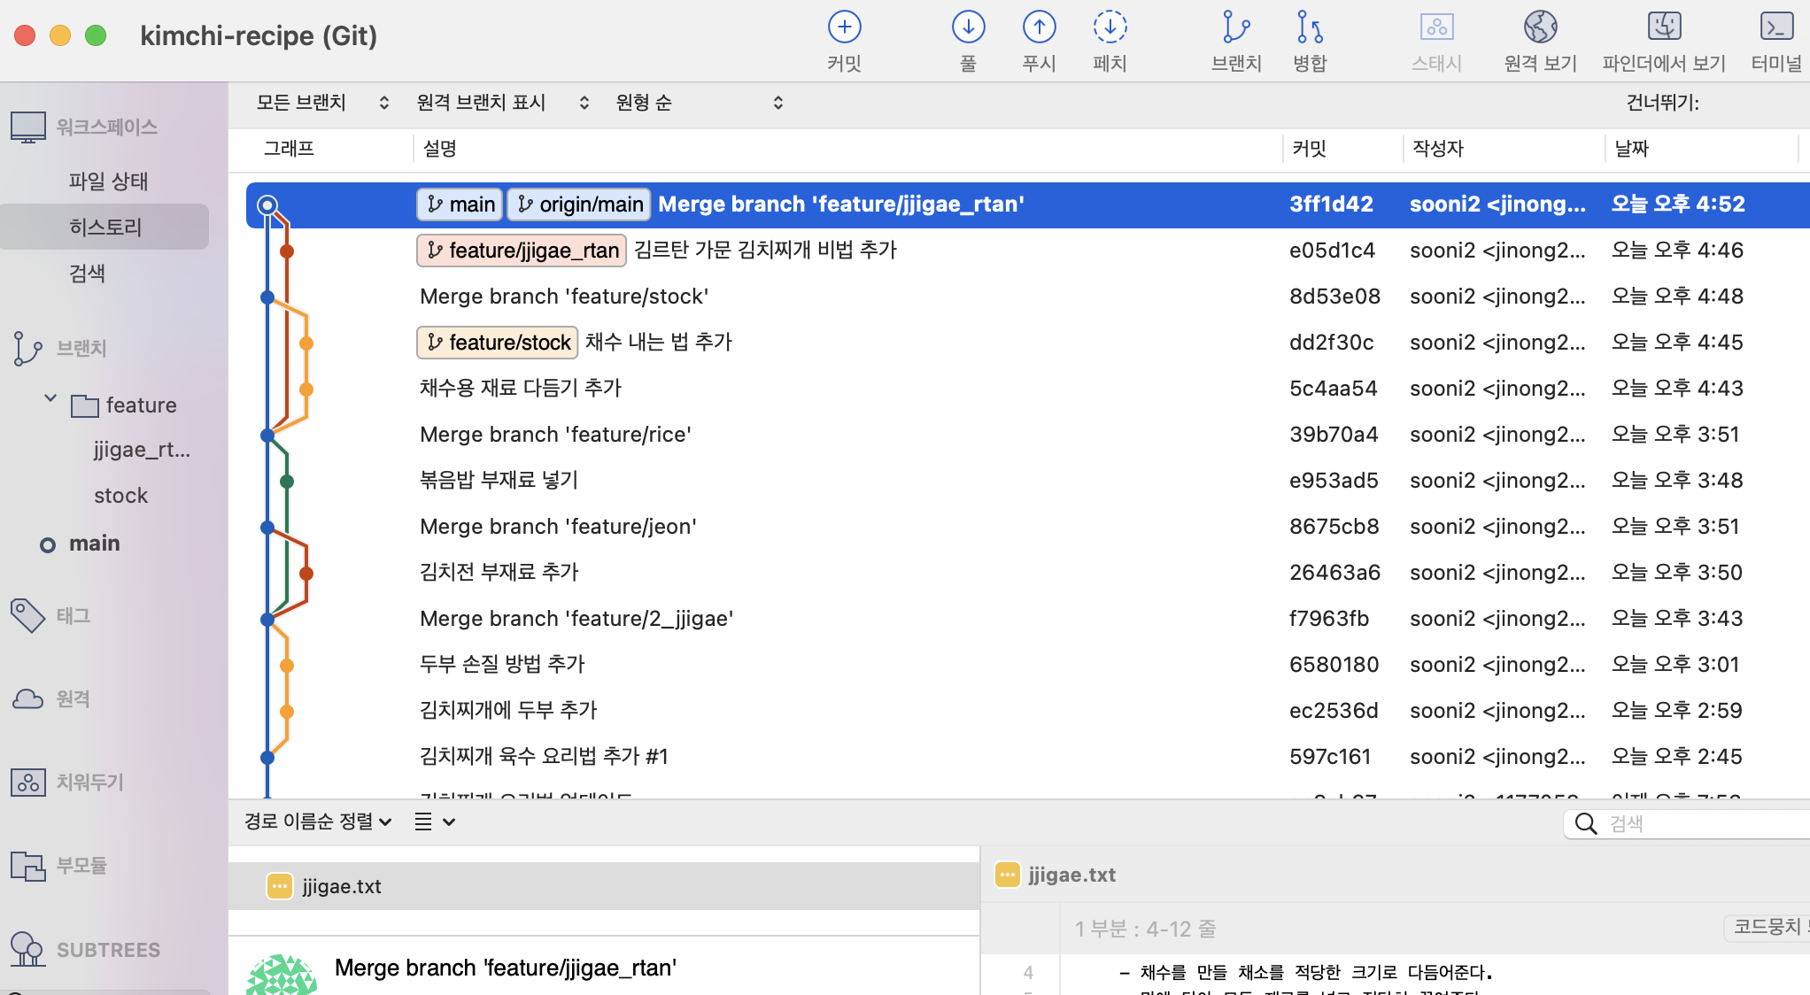Select the stock branch in the sidebar
Image resolution: width=1810 pixels, height=995 pixels.
click(x=120, y=496)
